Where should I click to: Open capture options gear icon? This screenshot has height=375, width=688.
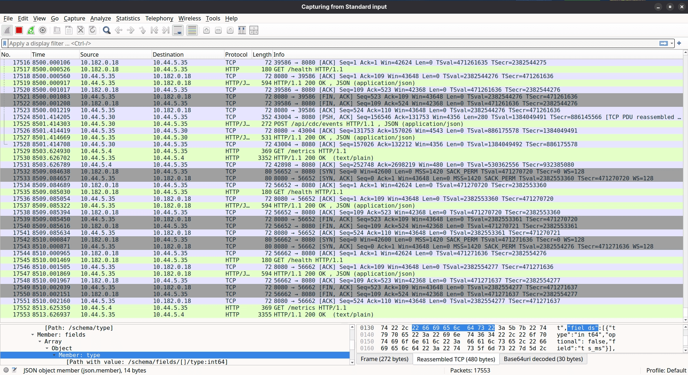coord(43,30)
